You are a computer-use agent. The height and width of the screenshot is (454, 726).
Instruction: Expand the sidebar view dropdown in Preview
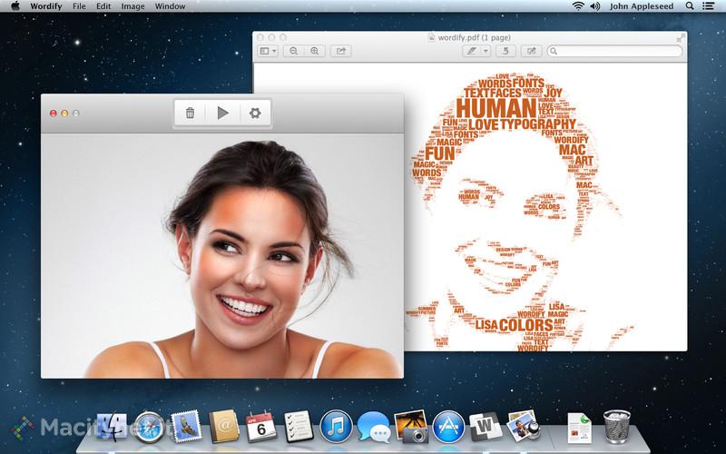[x=268, y=51]
